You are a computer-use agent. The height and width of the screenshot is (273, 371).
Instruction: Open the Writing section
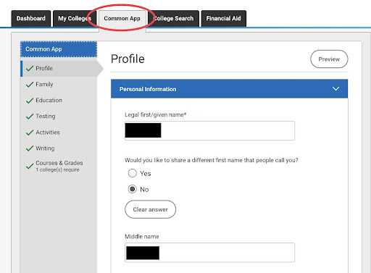click(59, 148)
